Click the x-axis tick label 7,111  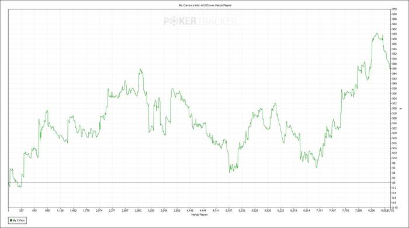pos(320,211)
